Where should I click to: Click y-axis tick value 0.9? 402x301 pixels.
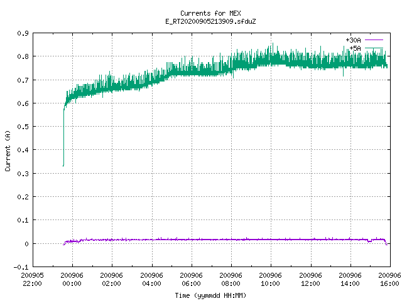(x=23, y=33)
